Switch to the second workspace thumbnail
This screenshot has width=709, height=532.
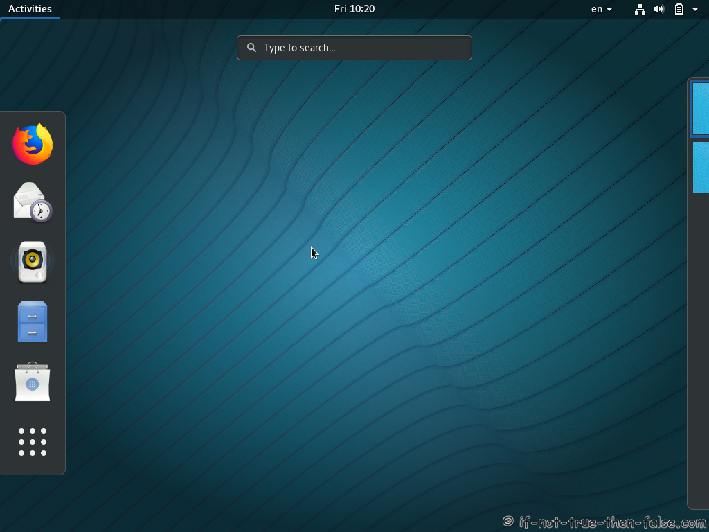click(x=700, y=168)
